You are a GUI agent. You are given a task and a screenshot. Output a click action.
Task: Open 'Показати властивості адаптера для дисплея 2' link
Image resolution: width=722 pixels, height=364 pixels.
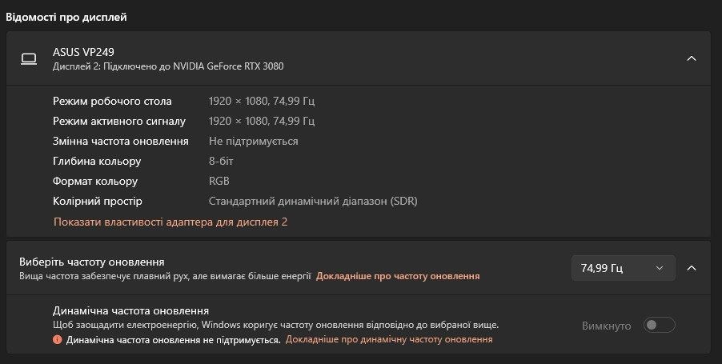170,222
